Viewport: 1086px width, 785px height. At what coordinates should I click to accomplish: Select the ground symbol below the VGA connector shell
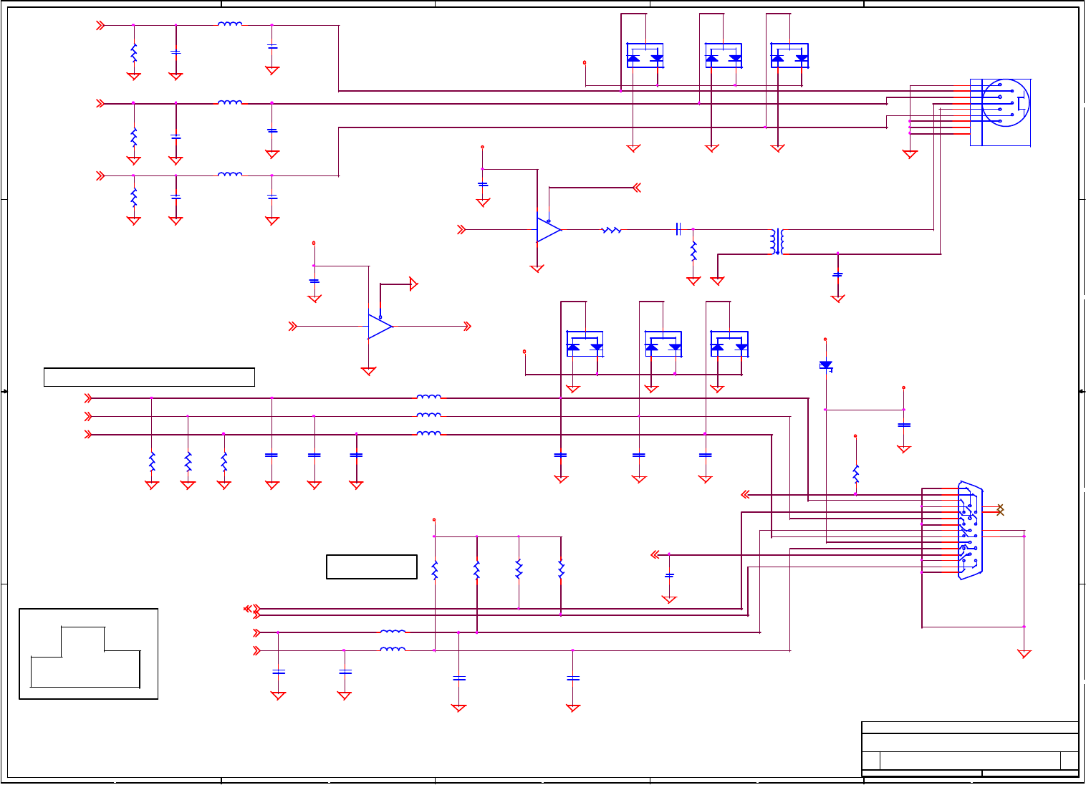click(1024, 653)
